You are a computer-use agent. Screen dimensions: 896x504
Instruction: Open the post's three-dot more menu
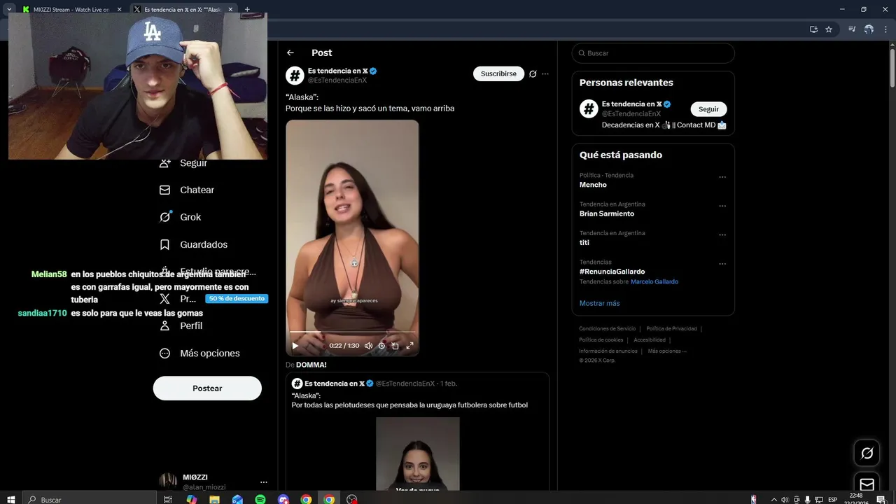point(545,73)
